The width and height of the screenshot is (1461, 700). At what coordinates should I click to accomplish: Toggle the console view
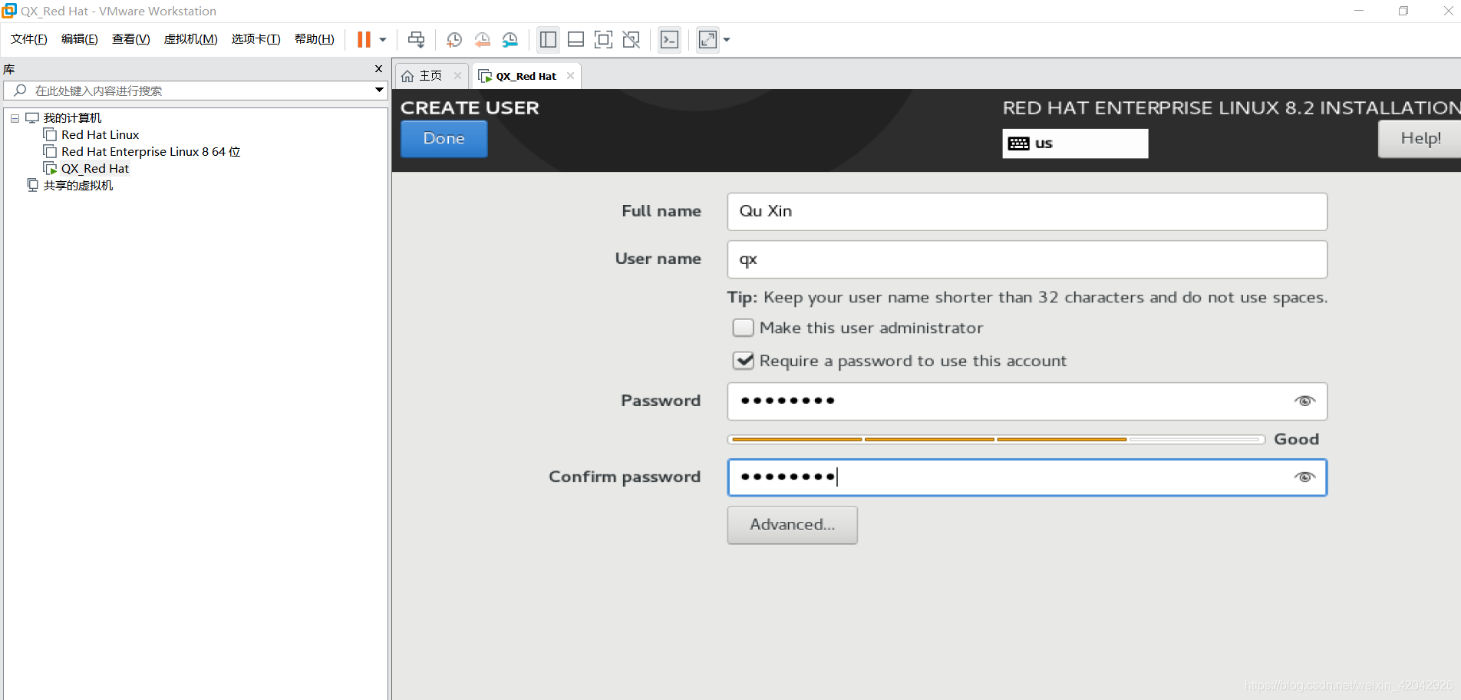point(669,40)
